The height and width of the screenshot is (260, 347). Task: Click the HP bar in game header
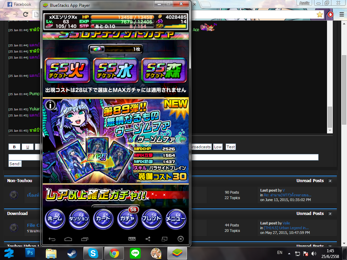click(122, 17)
